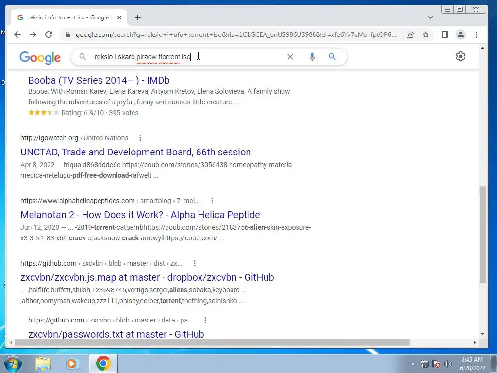497x373 pixels.
Task: Go to the Google logo homepage
Action: [x=40, y=58]
